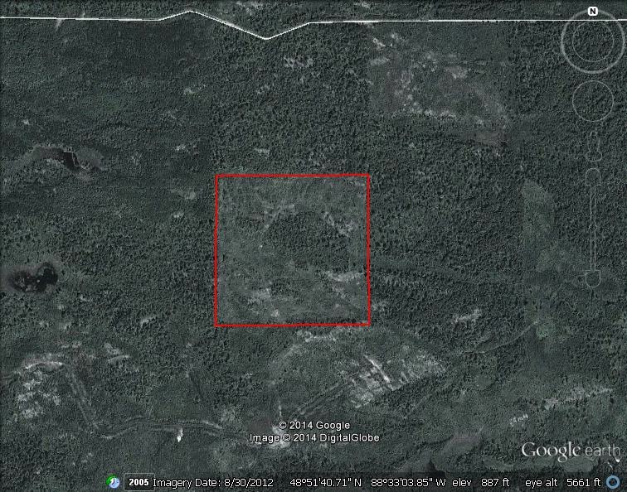627x492 pixels.
Task: Click the middle of the zoom slider
Action: click(593, 227)
